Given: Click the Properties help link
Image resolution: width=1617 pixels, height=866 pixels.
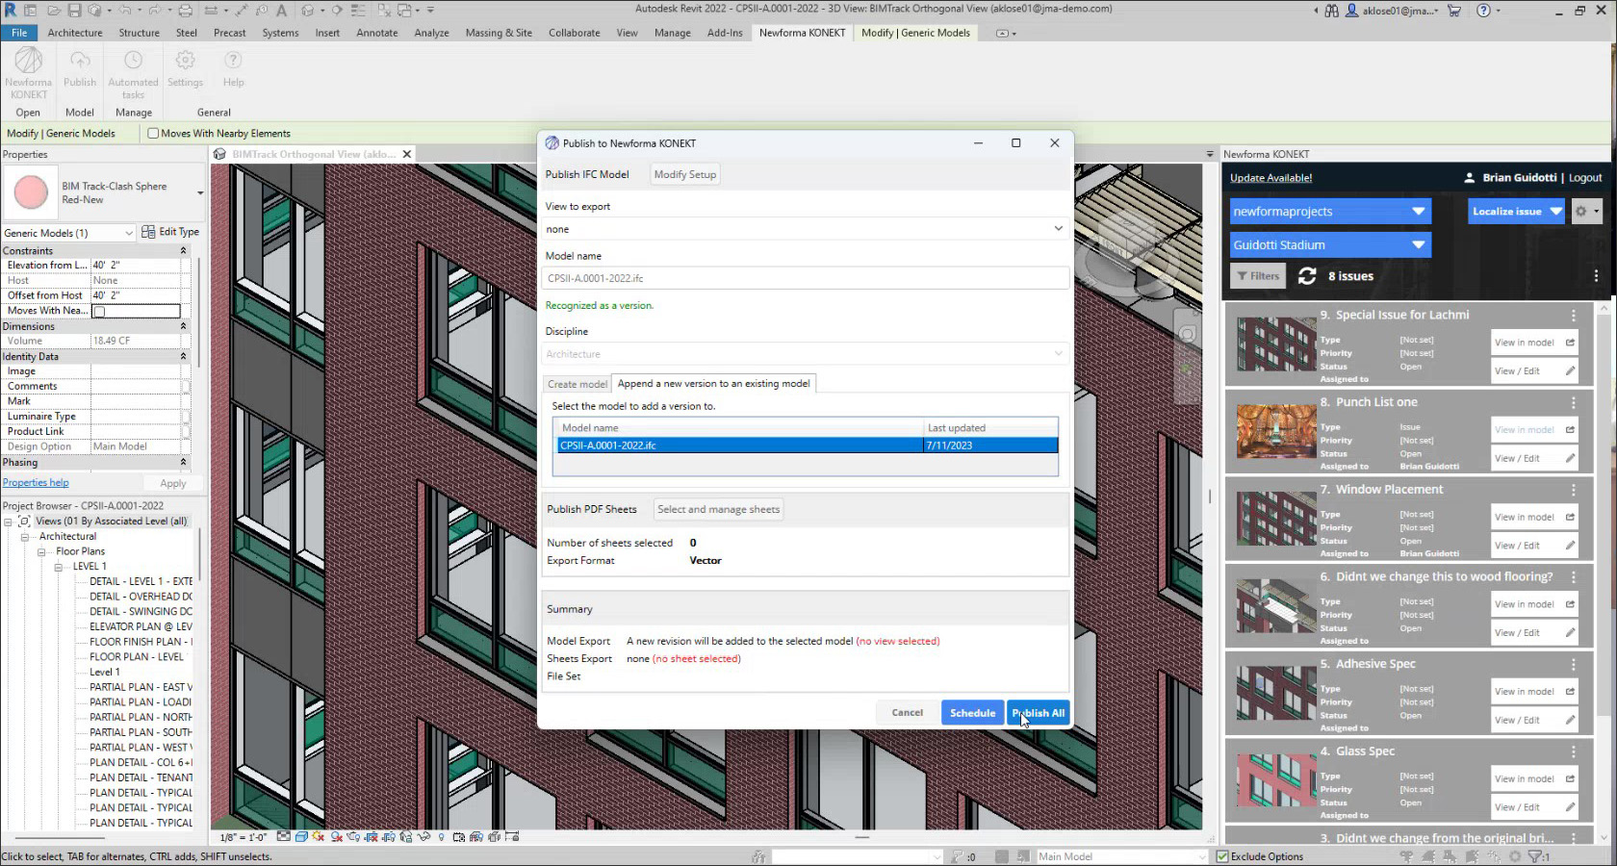Looking at the screenshot, I should (36, 483).
